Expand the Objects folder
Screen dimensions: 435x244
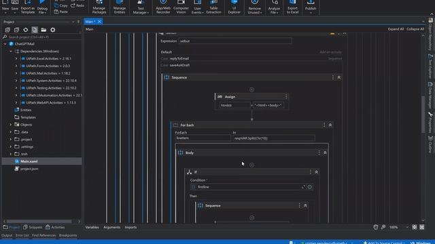pos(11,125)
